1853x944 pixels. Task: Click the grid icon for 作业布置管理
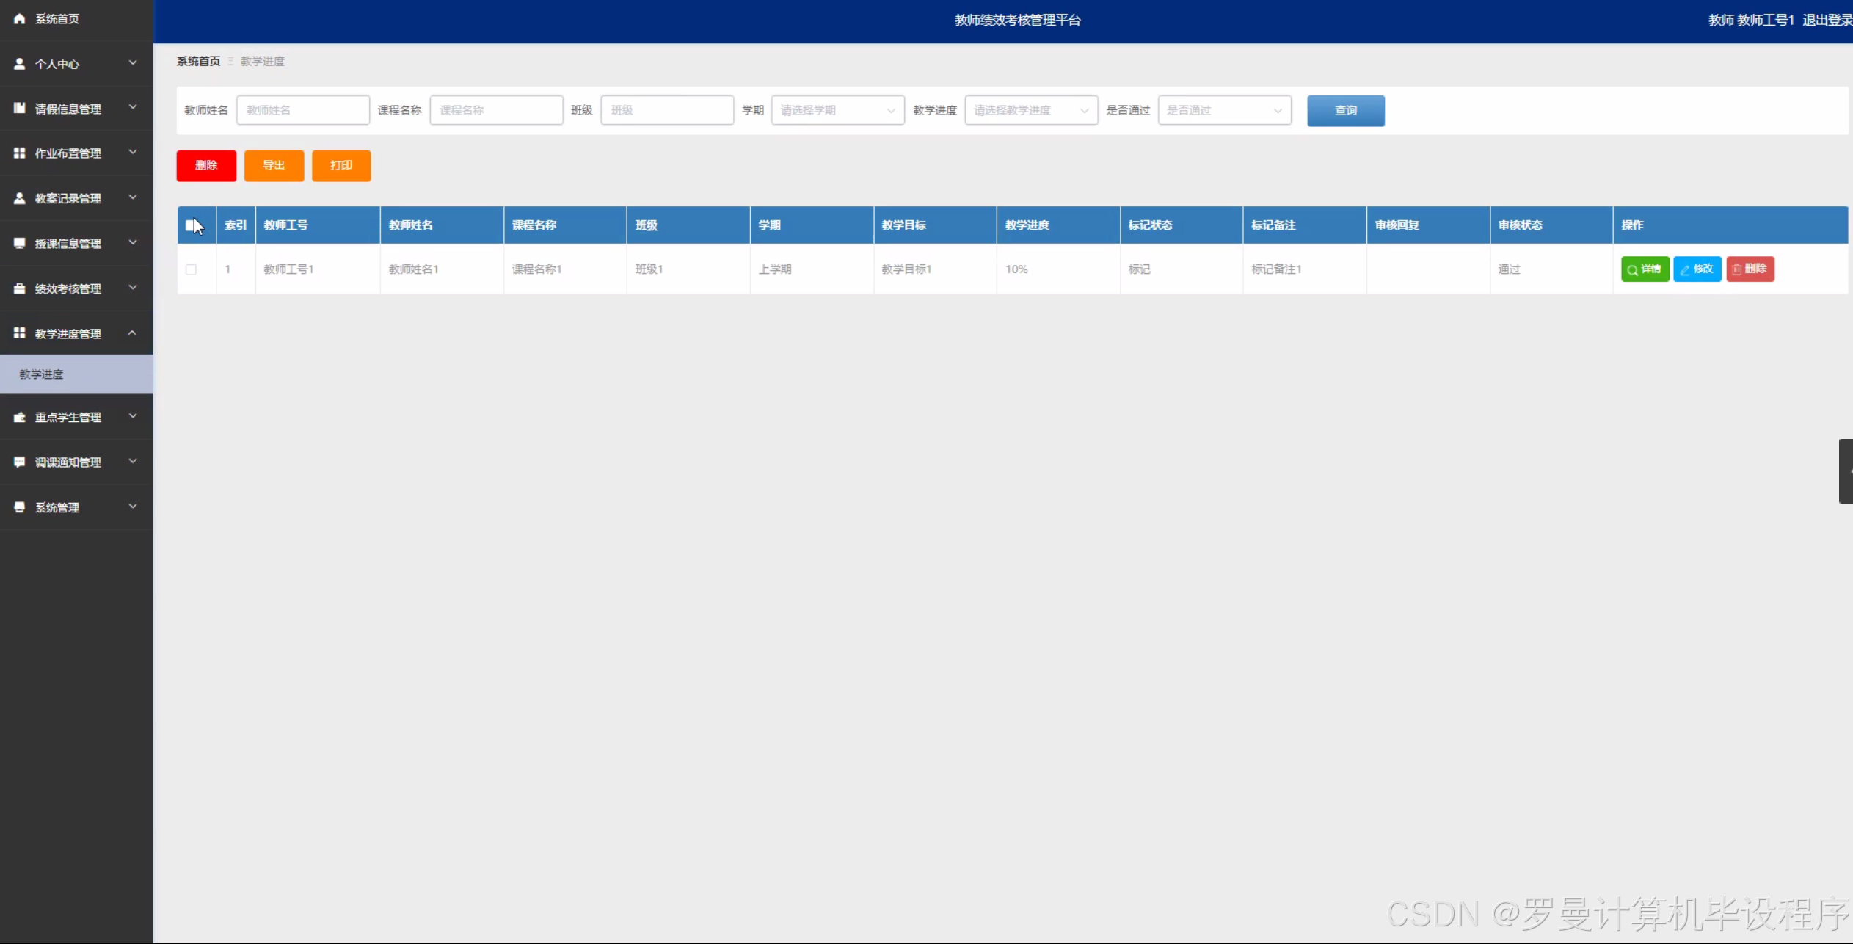(x=19, y=153)
